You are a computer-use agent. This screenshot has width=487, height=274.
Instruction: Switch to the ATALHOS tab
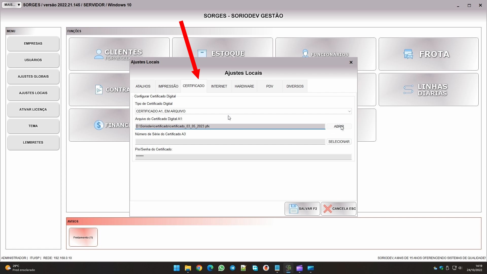coord(143,86)
